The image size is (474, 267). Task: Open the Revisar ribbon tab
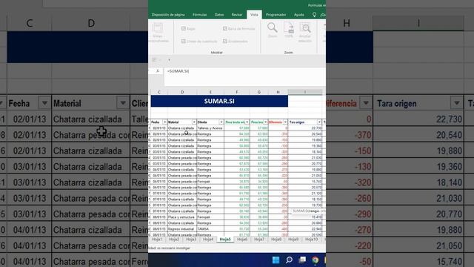click(237, 15)
